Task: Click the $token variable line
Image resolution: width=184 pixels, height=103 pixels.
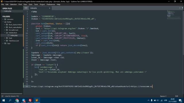Action: pos(63,19)
